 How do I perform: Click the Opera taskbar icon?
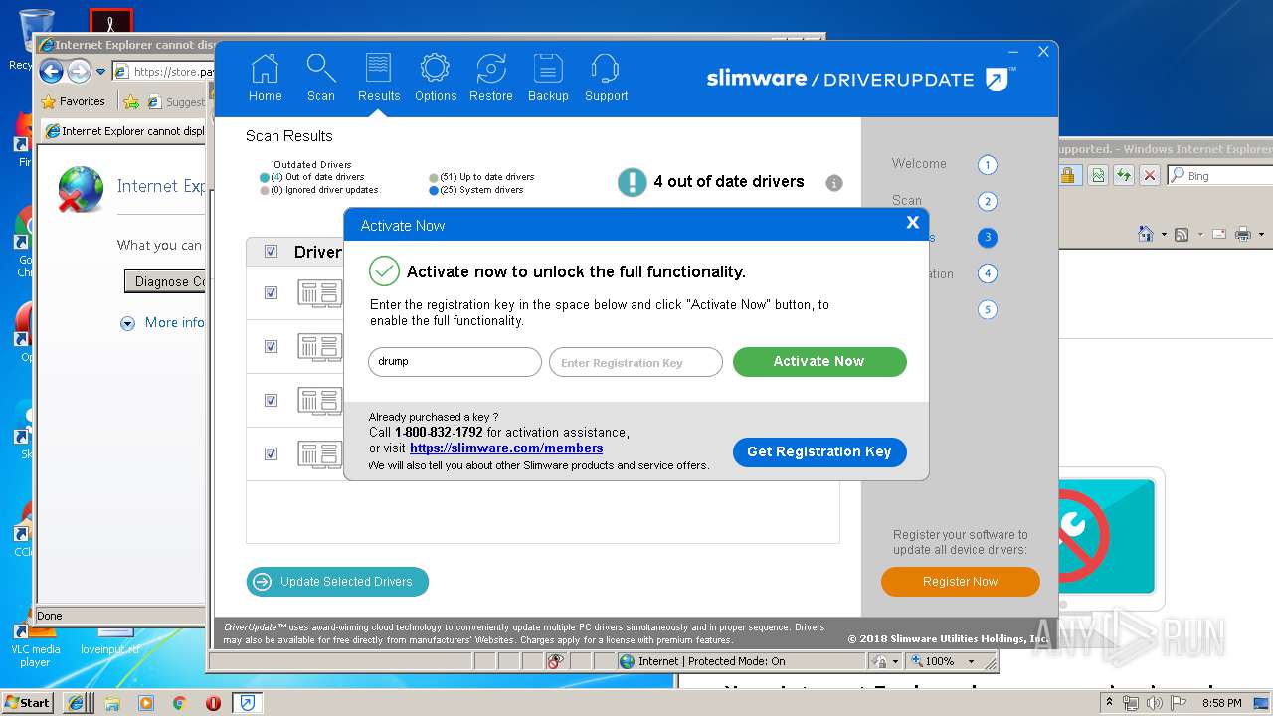(x=213, y=703)
